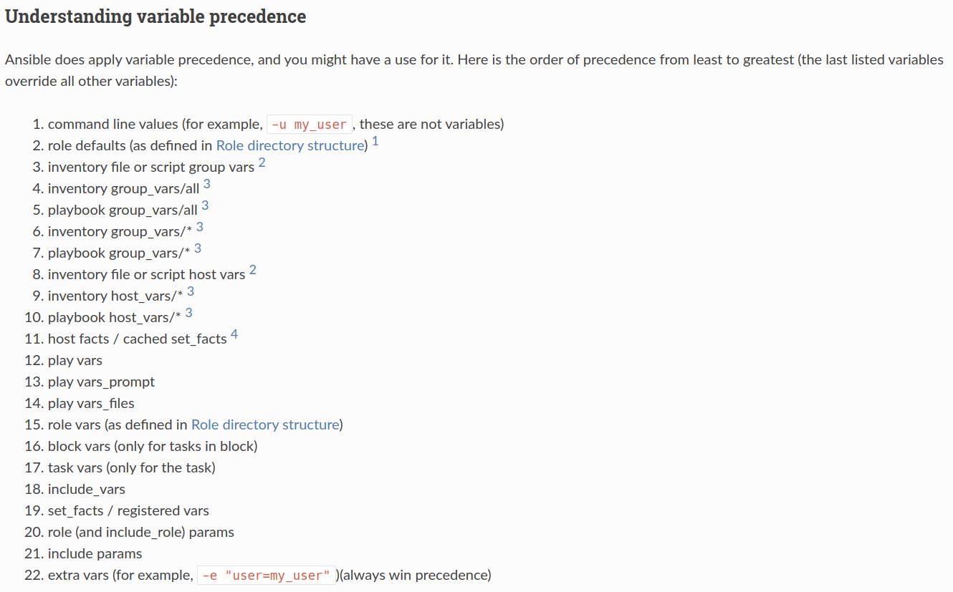Viewport: 953px width, 592px height.
Task: Click the include_vars list item
Action: pos(86,489)
